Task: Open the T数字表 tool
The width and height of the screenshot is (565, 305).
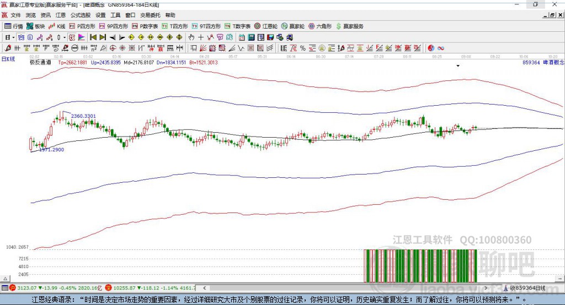Action: (237, 26)
